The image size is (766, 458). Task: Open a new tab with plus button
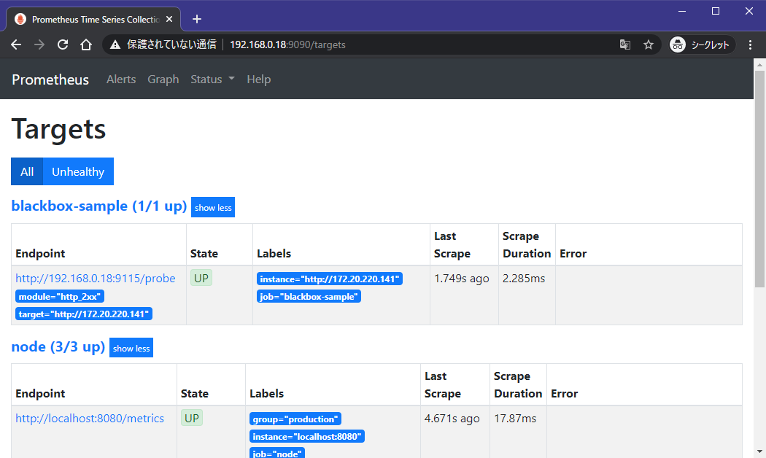(x=197, y=19)
